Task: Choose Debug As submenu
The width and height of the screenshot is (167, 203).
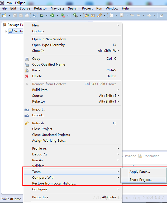Action: click(x=72, y=154)
